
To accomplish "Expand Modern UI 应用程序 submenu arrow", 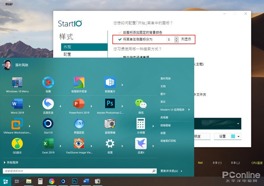I will point(189,110).
